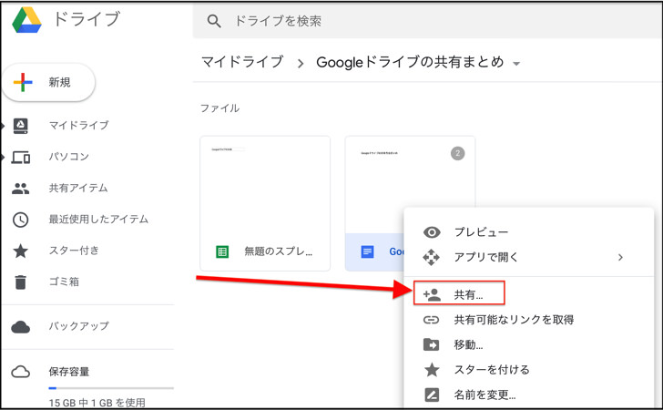Click the clock icon for recent items
Image resolution: width=663 pixels, height=410 pixels.
(20, 220)
